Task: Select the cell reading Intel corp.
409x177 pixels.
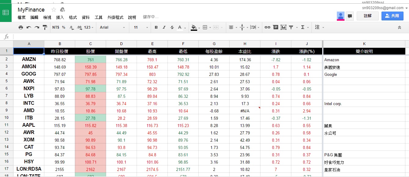Action: (364, 104)
